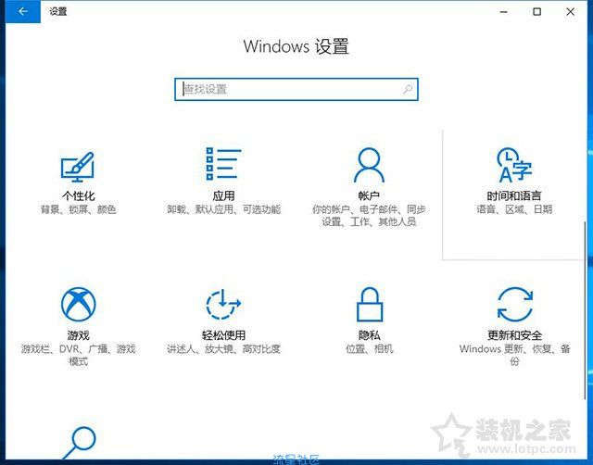Open the 个性化 paintbrush monitor icon
The height and width of the screenshot is (465, 593).
78,167
